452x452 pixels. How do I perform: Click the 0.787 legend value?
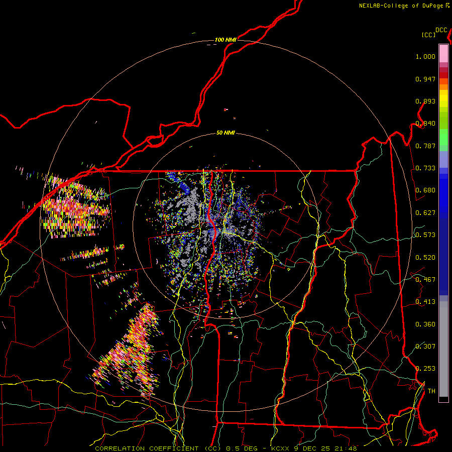coord(425,146)
